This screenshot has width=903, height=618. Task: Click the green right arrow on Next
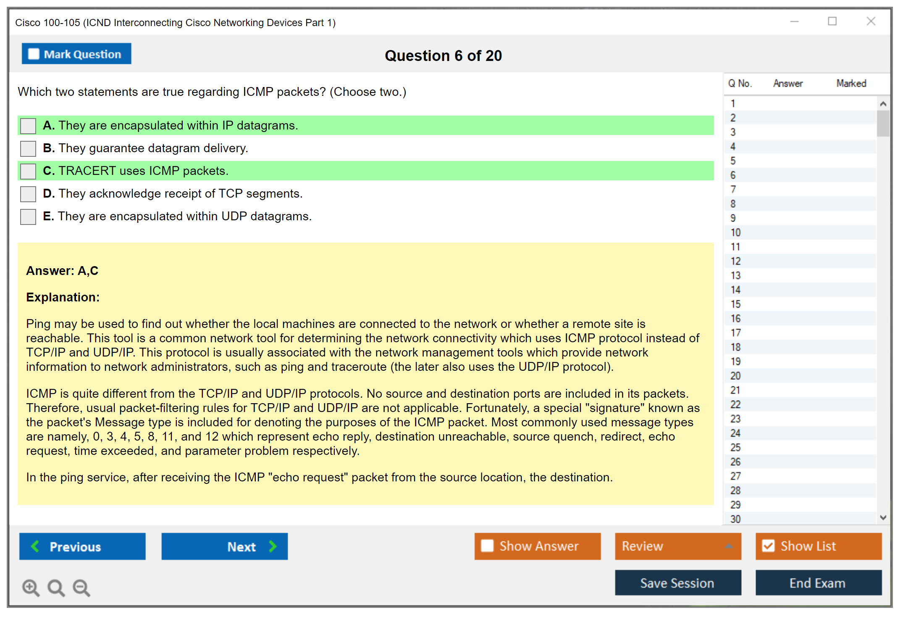click(273, 546)
